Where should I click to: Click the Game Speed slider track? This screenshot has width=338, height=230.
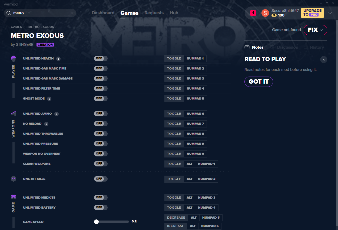click(111, 222)
